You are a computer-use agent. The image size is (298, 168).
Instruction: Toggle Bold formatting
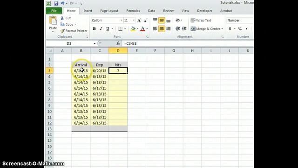coord(94,29)
